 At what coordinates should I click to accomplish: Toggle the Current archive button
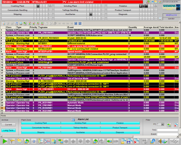pyautogui.click(x=8, y=124)
